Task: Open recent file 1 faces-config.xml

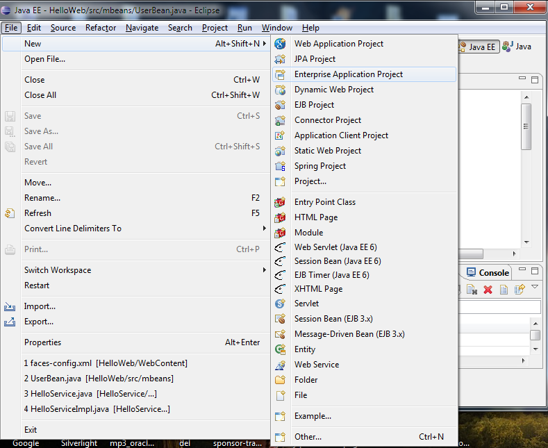Action: coord(135,363)
